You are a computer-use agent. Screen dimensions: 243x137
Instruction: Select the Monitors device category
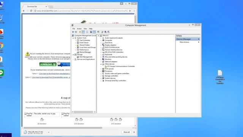pyautogui.click(x=108, y=59)
